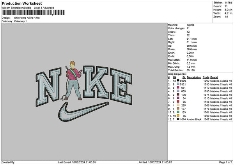Click the Brand column header
The width and height of the screenshot is (234, 165).
[x=214, y=77]
